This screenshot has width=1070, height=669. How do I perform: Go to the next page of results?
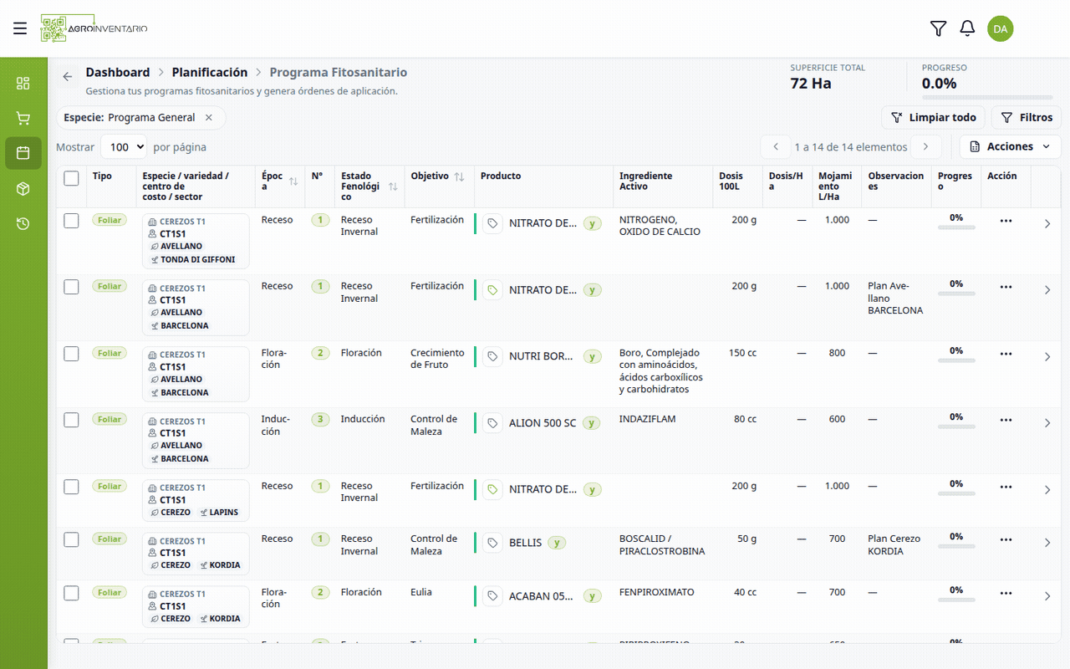[925, 146]
